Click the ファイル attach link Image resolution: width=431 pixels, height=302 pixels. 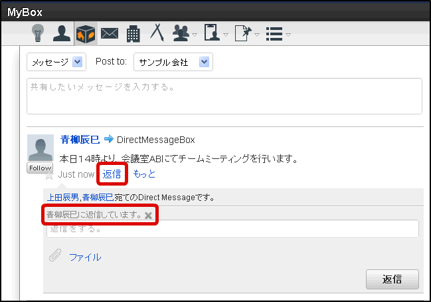(x=85, y=257)
